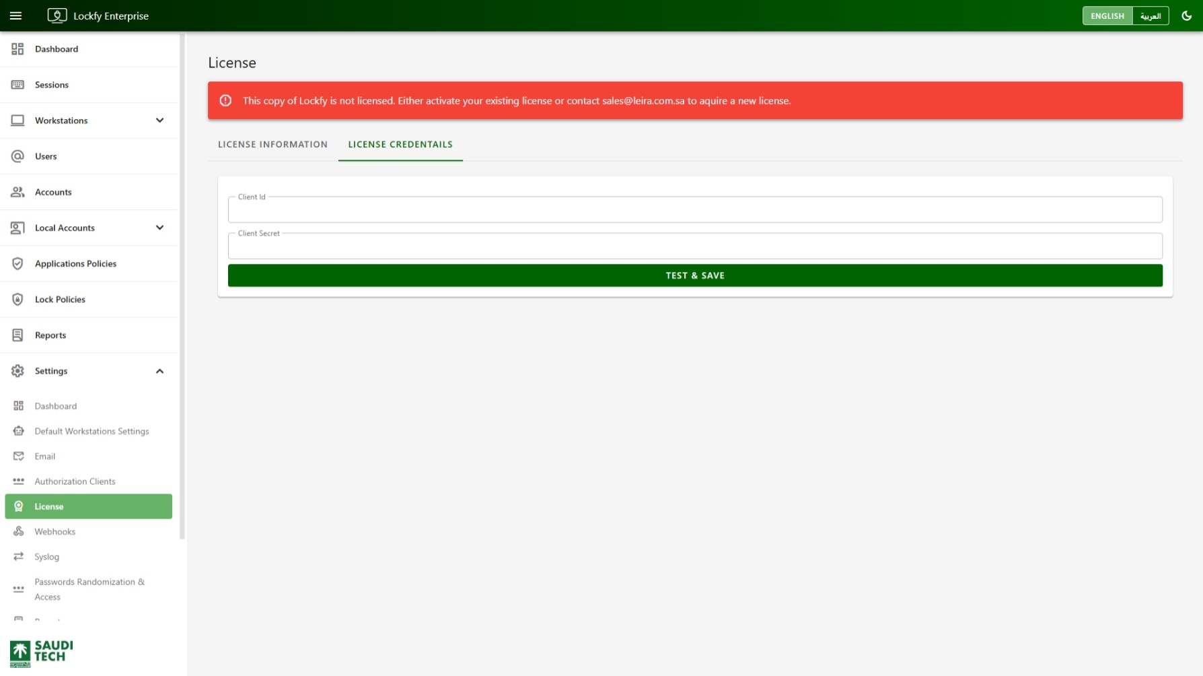Click the Users at-sign icon
Image resolution: width=1203 pixels, height=676 pixels.
point(17,156)
